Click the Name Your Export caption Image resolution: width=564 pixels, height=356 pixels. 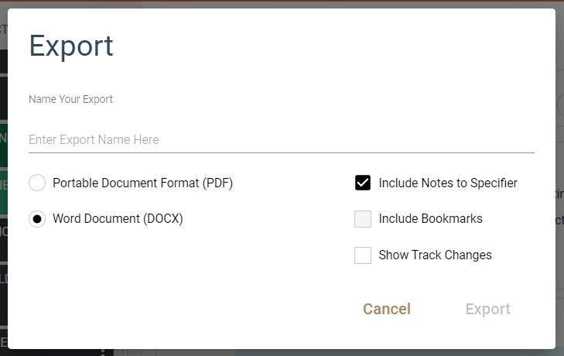tap(70, 99)
